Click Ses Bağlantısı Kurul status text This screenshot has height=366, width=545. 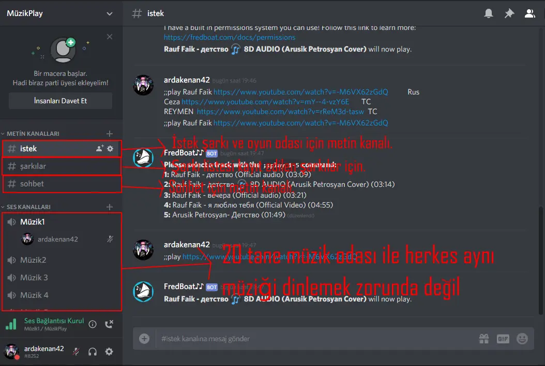(54, 321)
